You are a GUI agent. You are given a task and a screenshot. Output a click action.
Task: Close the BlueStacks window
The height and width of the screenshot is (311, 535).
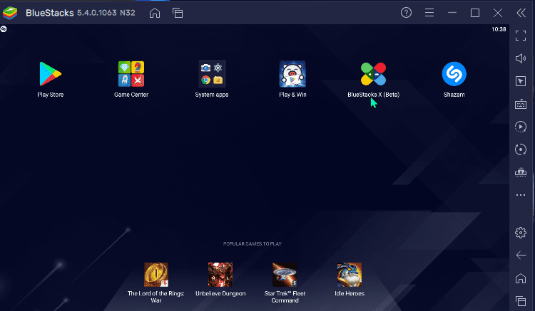pos(498,13)
